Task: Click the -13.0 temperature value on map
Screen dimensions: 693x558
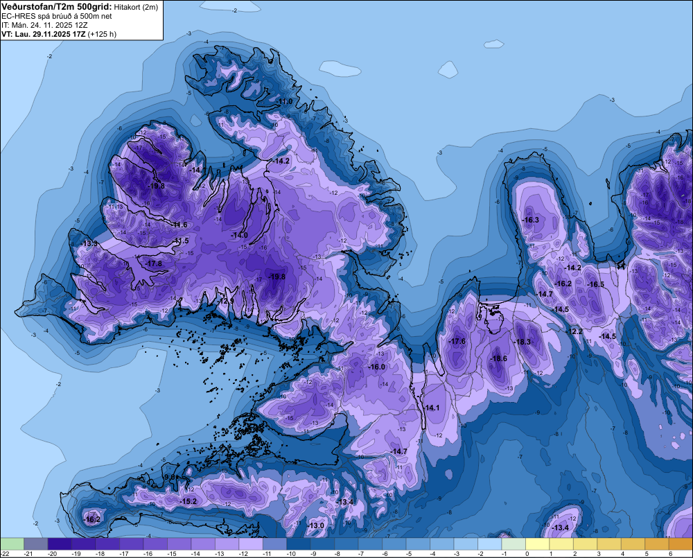Action: pyautogui.click(x=315, y=525)
